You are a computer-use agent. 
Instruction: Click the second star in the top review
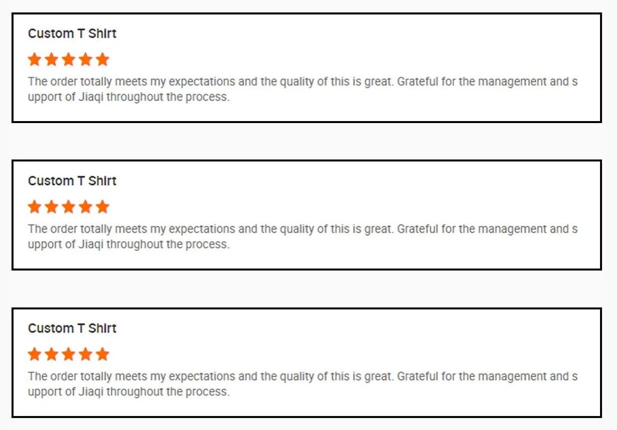click(51, 60)
